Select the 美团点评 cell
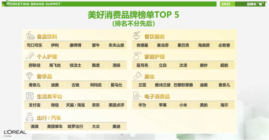 tap(117, 105)
